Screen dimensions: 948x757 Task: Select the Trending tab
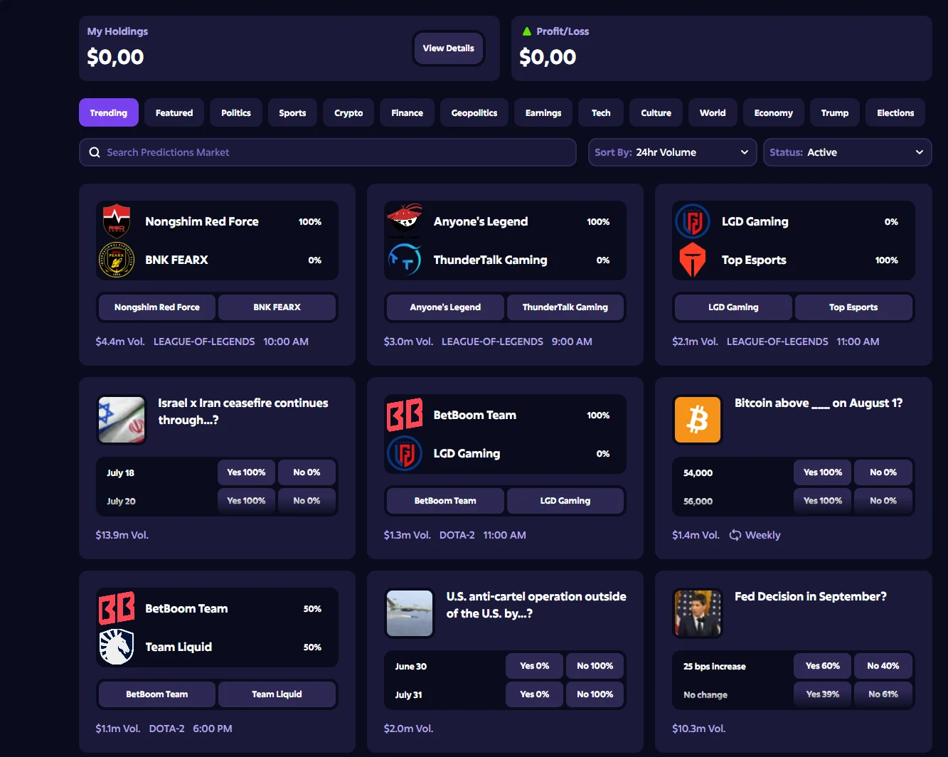click(x=109, y=112)
